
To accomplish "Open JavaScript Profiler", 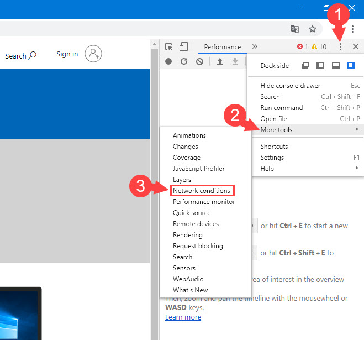I will [205, 169].
